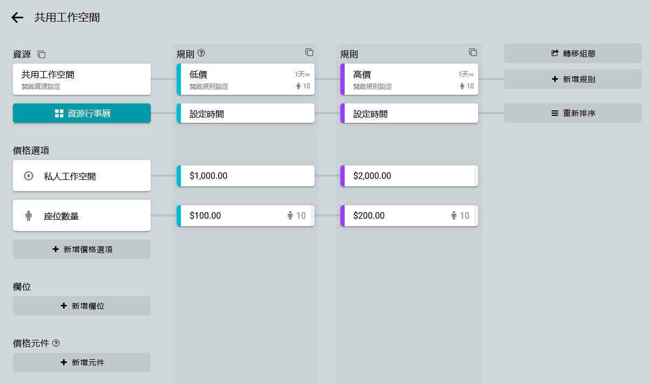This screenshot has width=650, height=384.
Task: Click the copy icon beside 資源
Action: [41, 54]
